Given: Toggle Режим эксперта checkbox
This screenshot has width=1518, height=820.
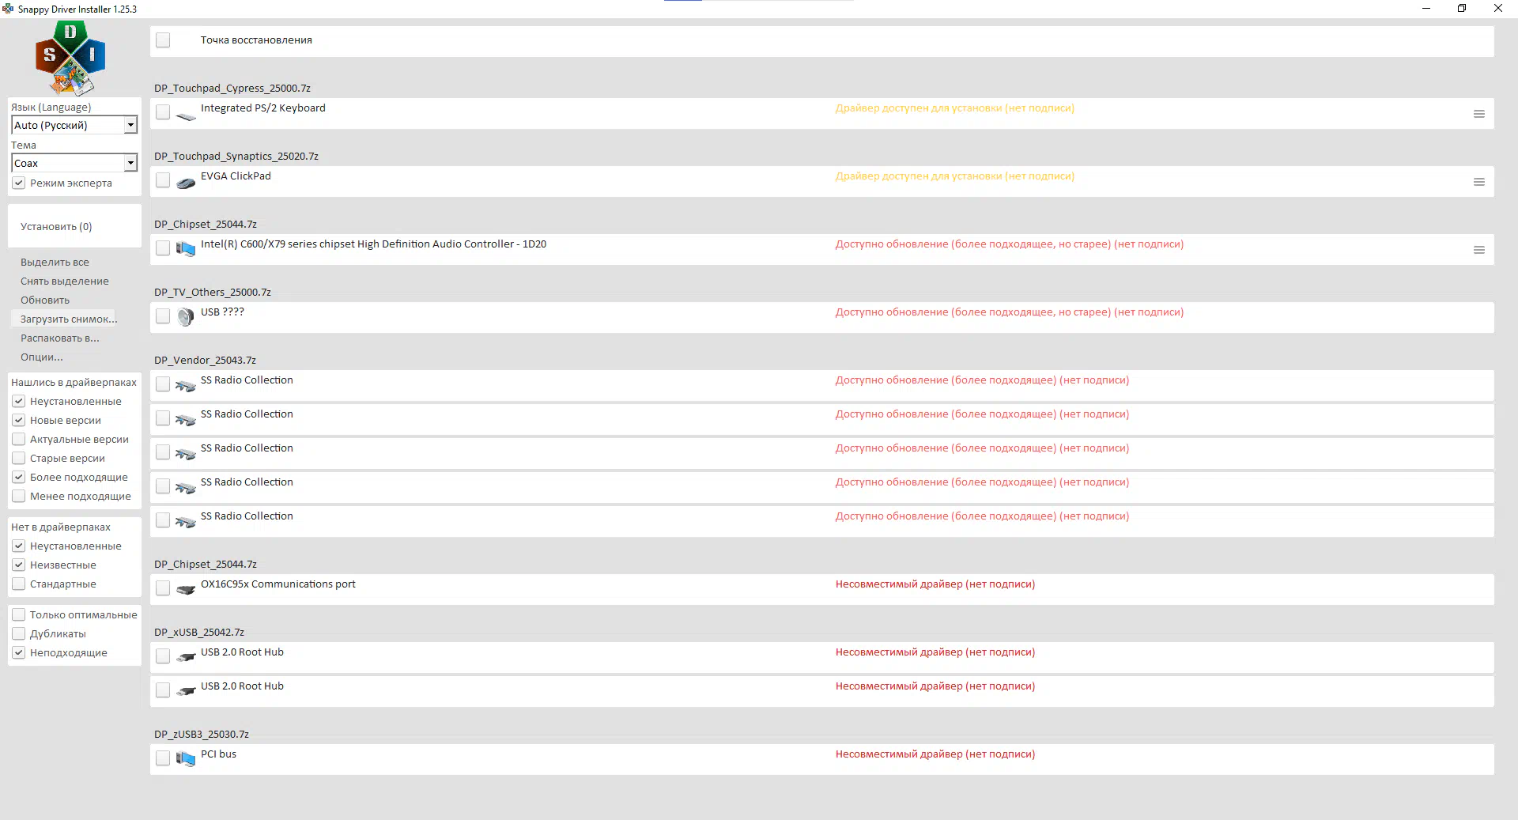Looking at the screenshot, I should pyautogui.click(x=19, y=183).
